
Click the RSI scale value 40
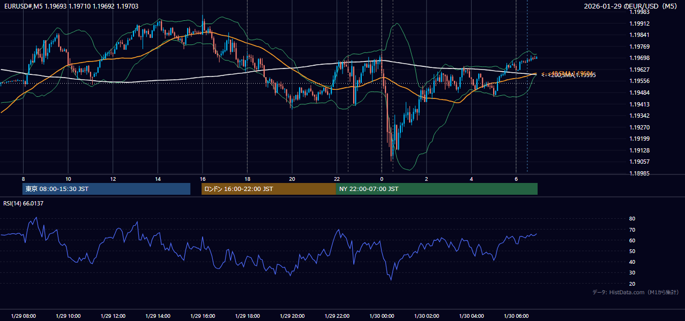[632, 262]
